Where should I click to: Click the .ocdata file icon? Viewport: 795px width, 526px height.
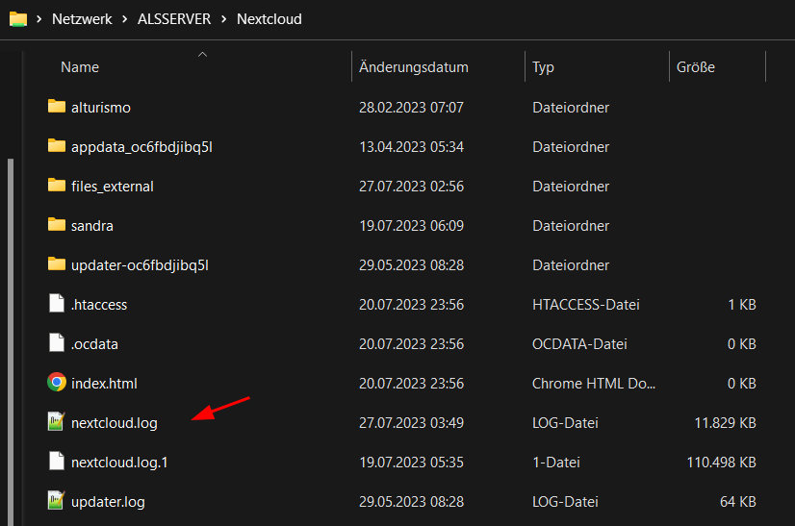[x=57, y=343]
